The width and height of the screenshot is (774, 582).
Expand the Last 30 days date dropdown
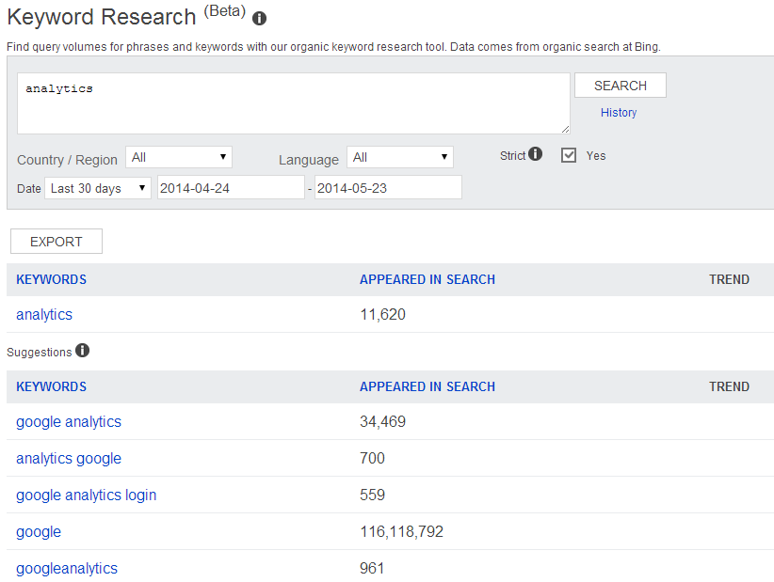click(x=98, y=188)
